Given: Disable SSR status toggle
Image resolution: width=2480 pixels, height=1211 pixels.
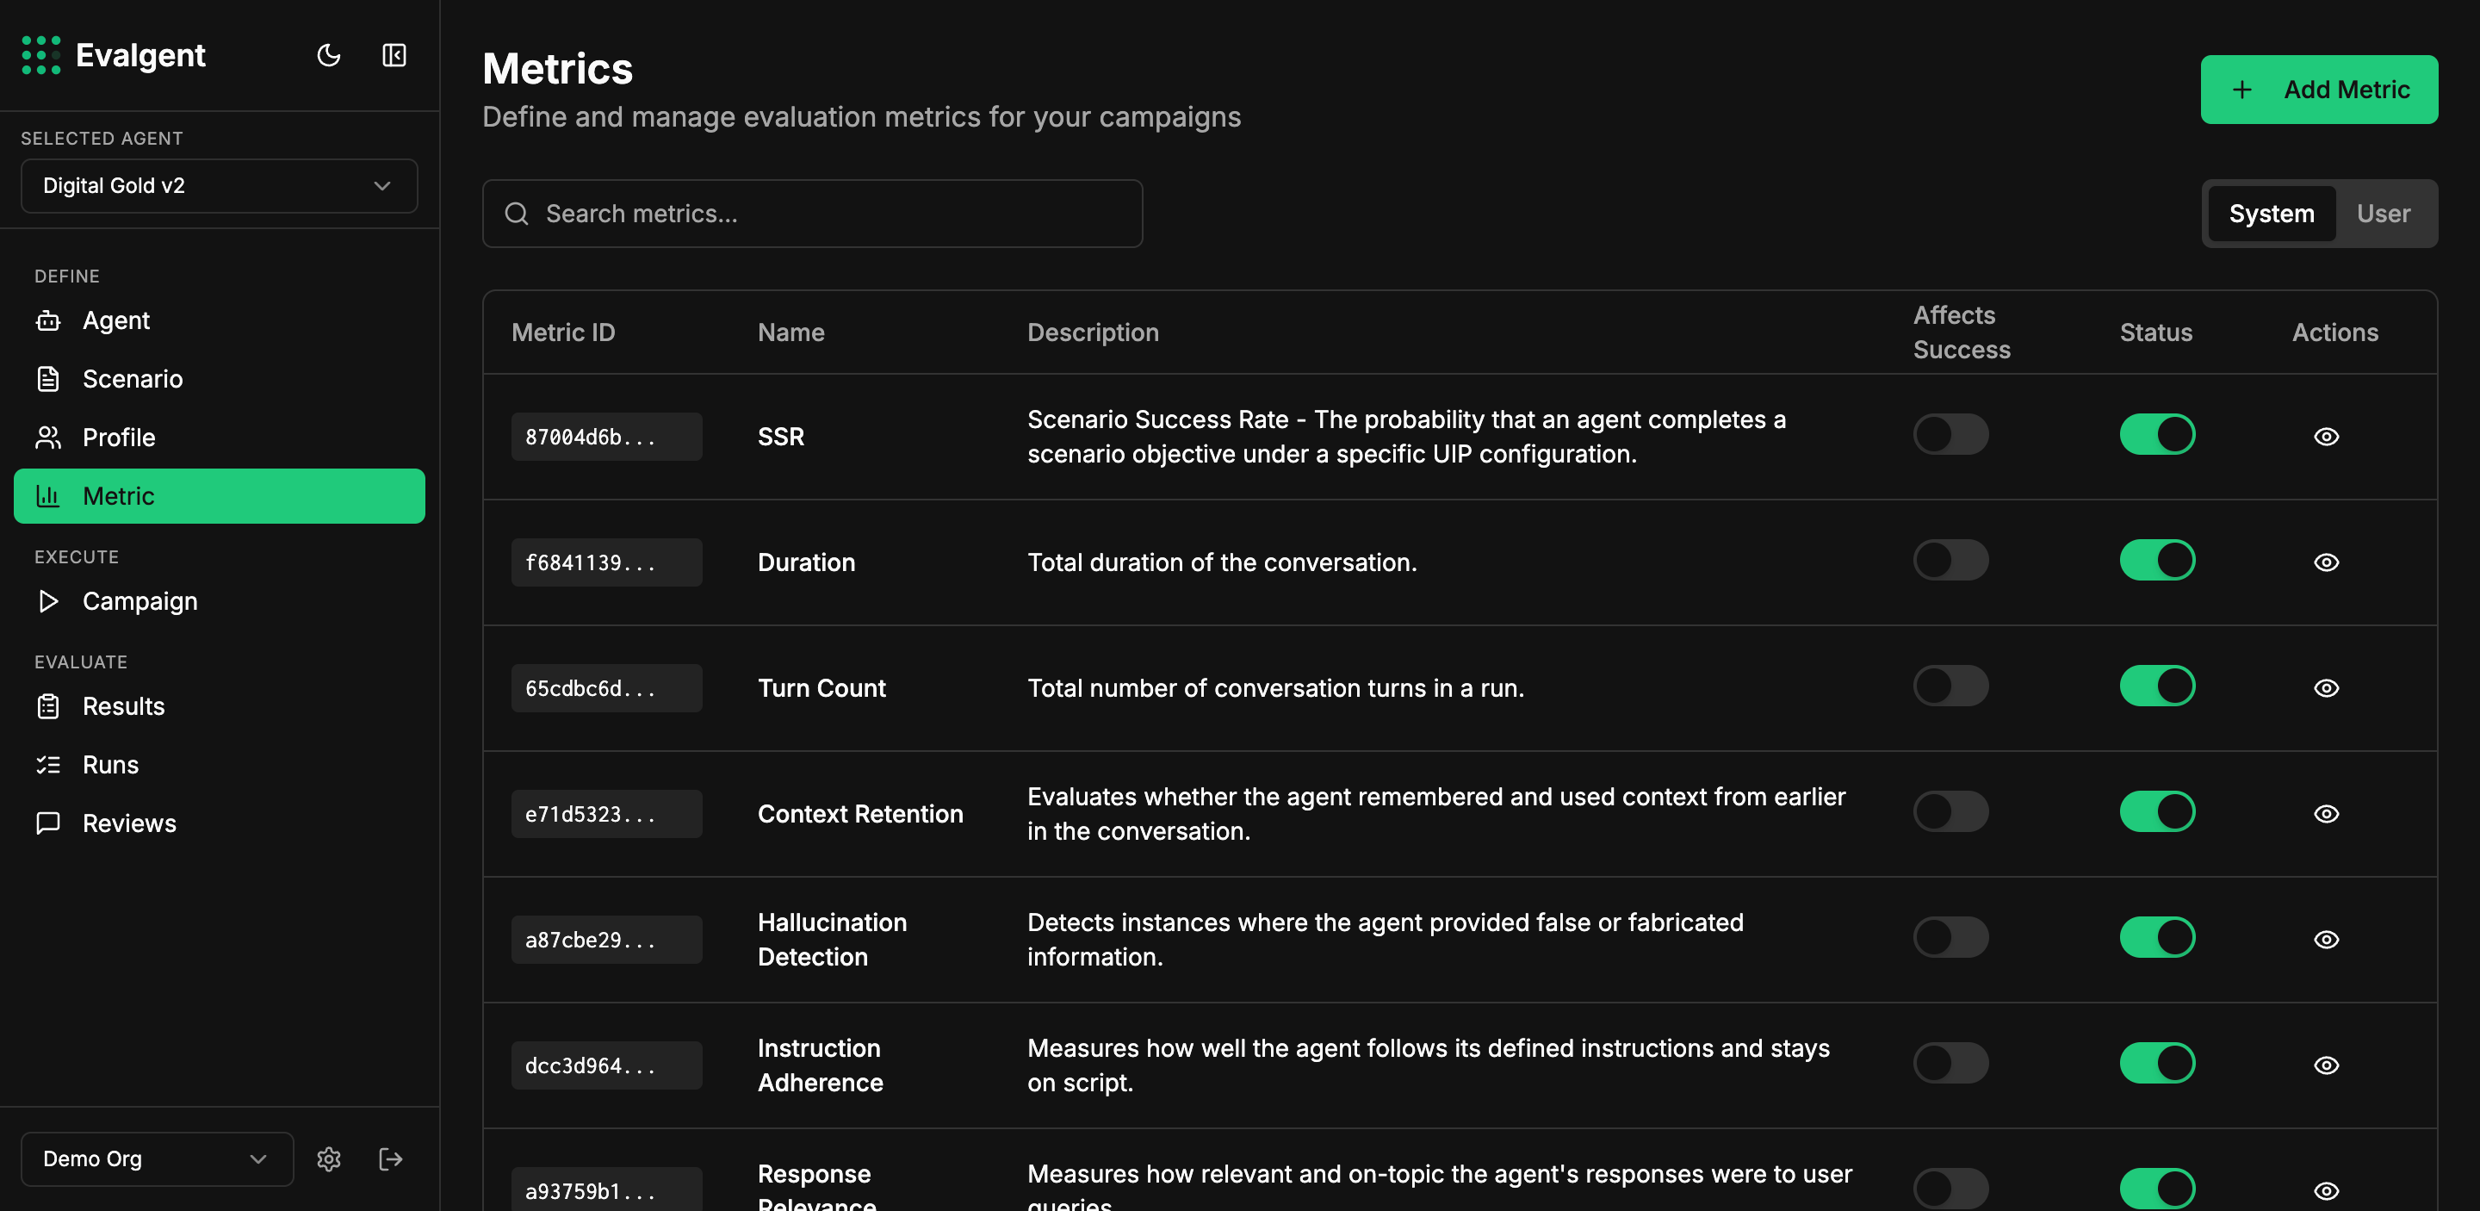Looking at the screenshot, I should coord(2156,434).
